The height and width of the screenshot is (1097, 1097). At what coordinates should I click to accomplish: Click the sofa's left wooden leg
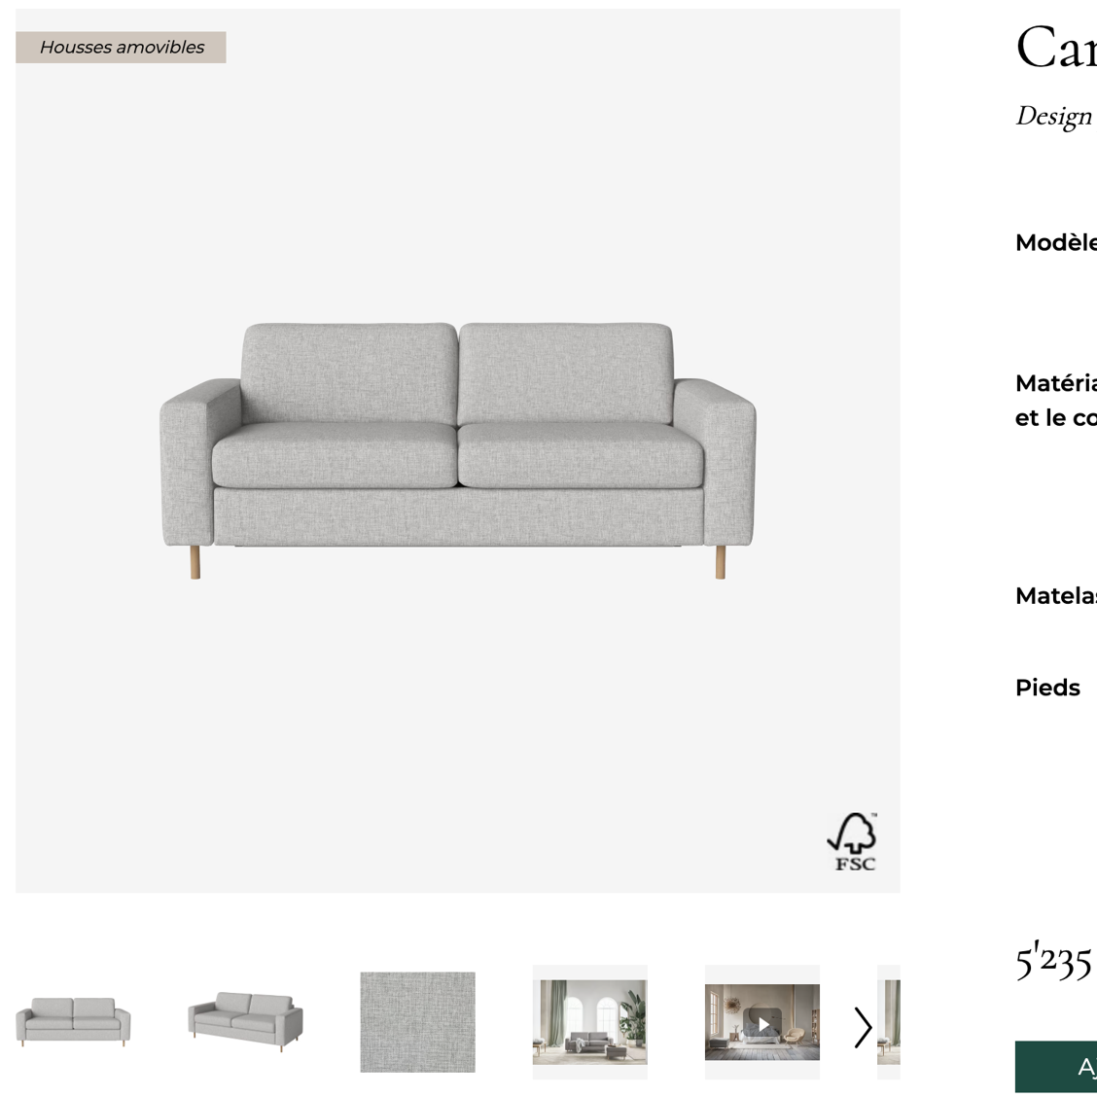tap(195, 562)
